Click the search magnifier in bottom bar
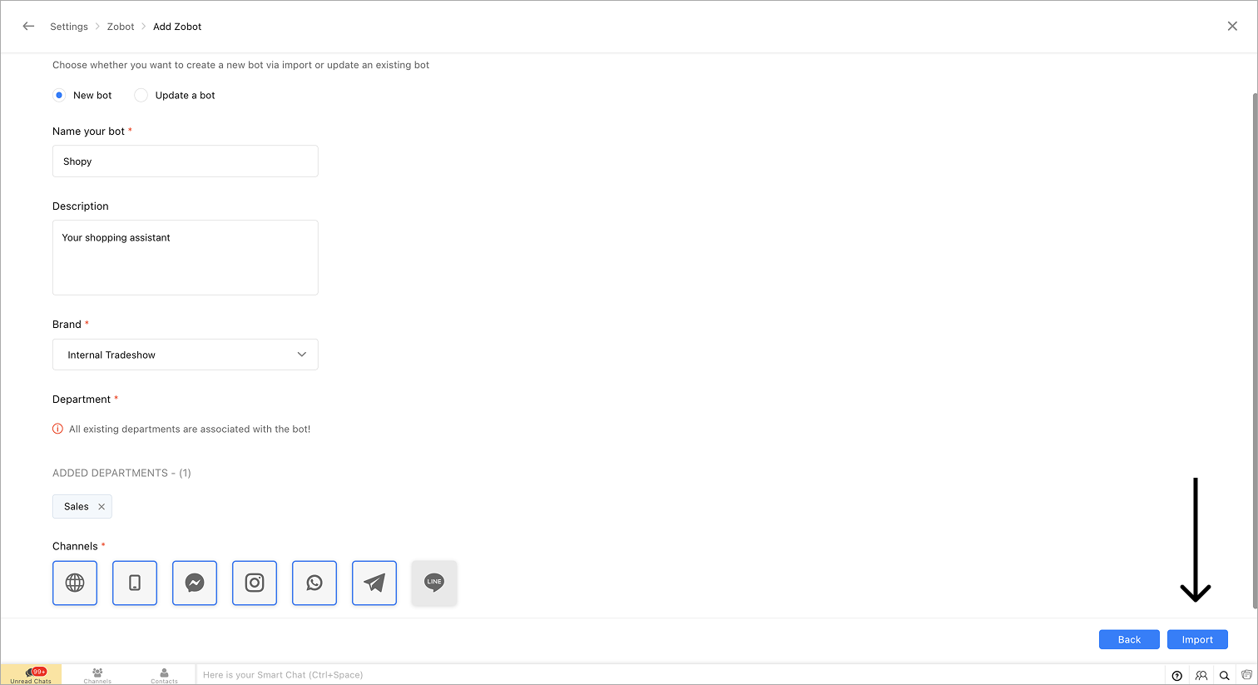The width and height of the screenshot is (1258, 685). tap(1224, 675)
